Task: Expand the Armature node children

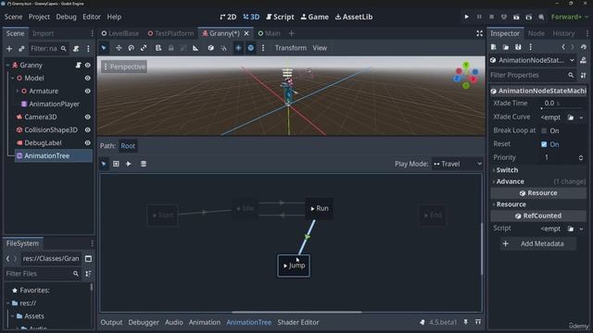Action: click(x=17, y=91)
